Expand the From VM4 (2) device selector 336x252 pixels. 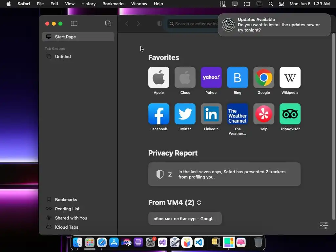(199, 203)
